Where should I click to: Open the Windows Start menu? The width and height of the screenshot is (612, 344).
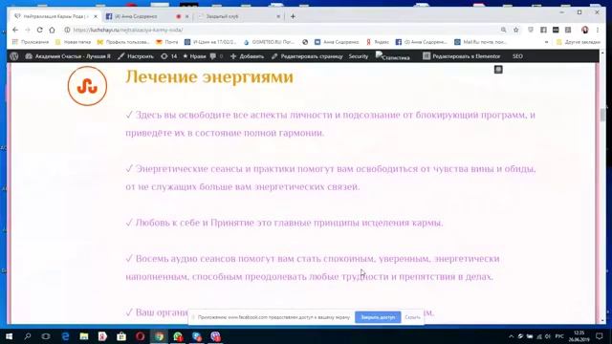[9, 336]
